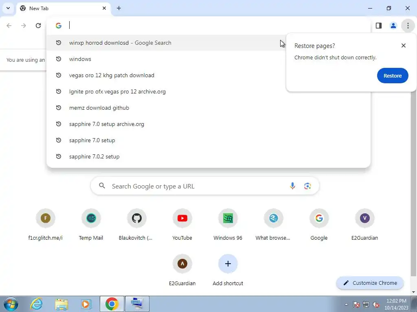Open the Windows 96 shortcut

point(228,225)
